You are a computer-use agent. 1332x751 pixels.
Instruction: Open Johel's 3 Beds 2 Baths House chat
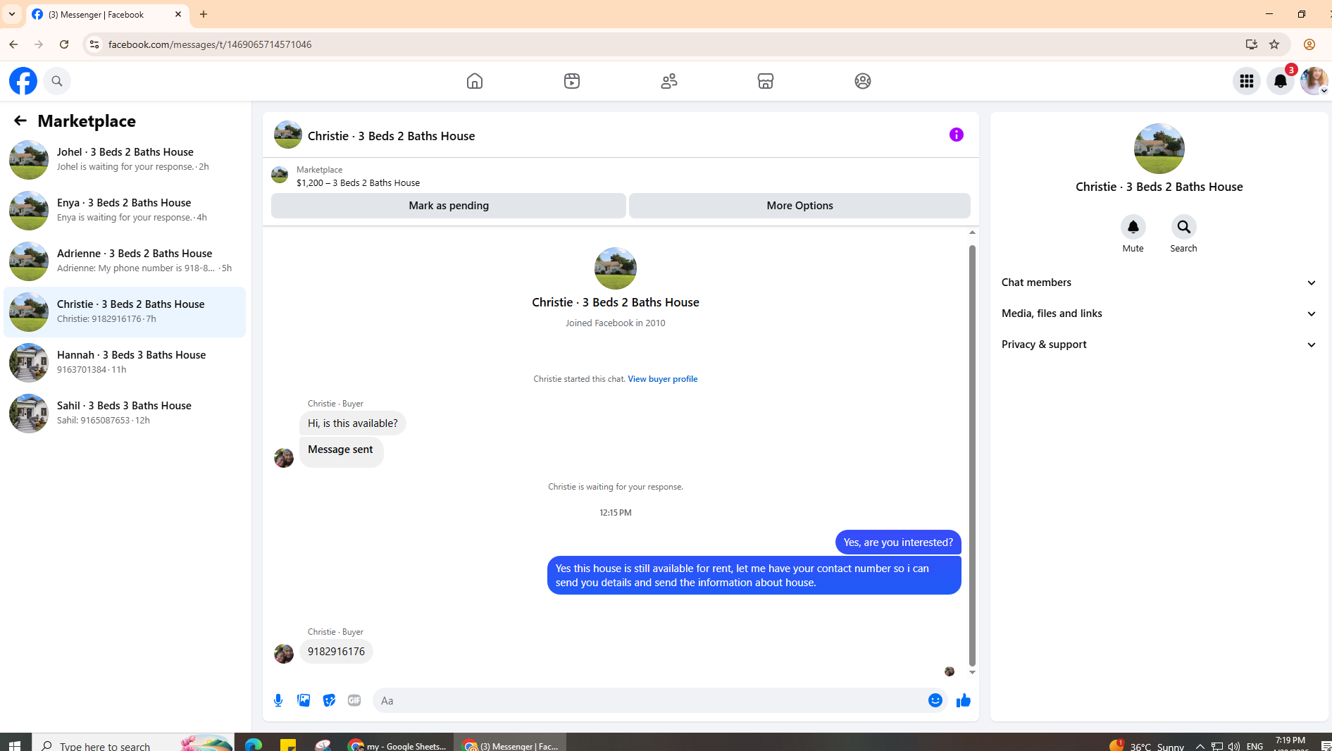pos(125,160)
